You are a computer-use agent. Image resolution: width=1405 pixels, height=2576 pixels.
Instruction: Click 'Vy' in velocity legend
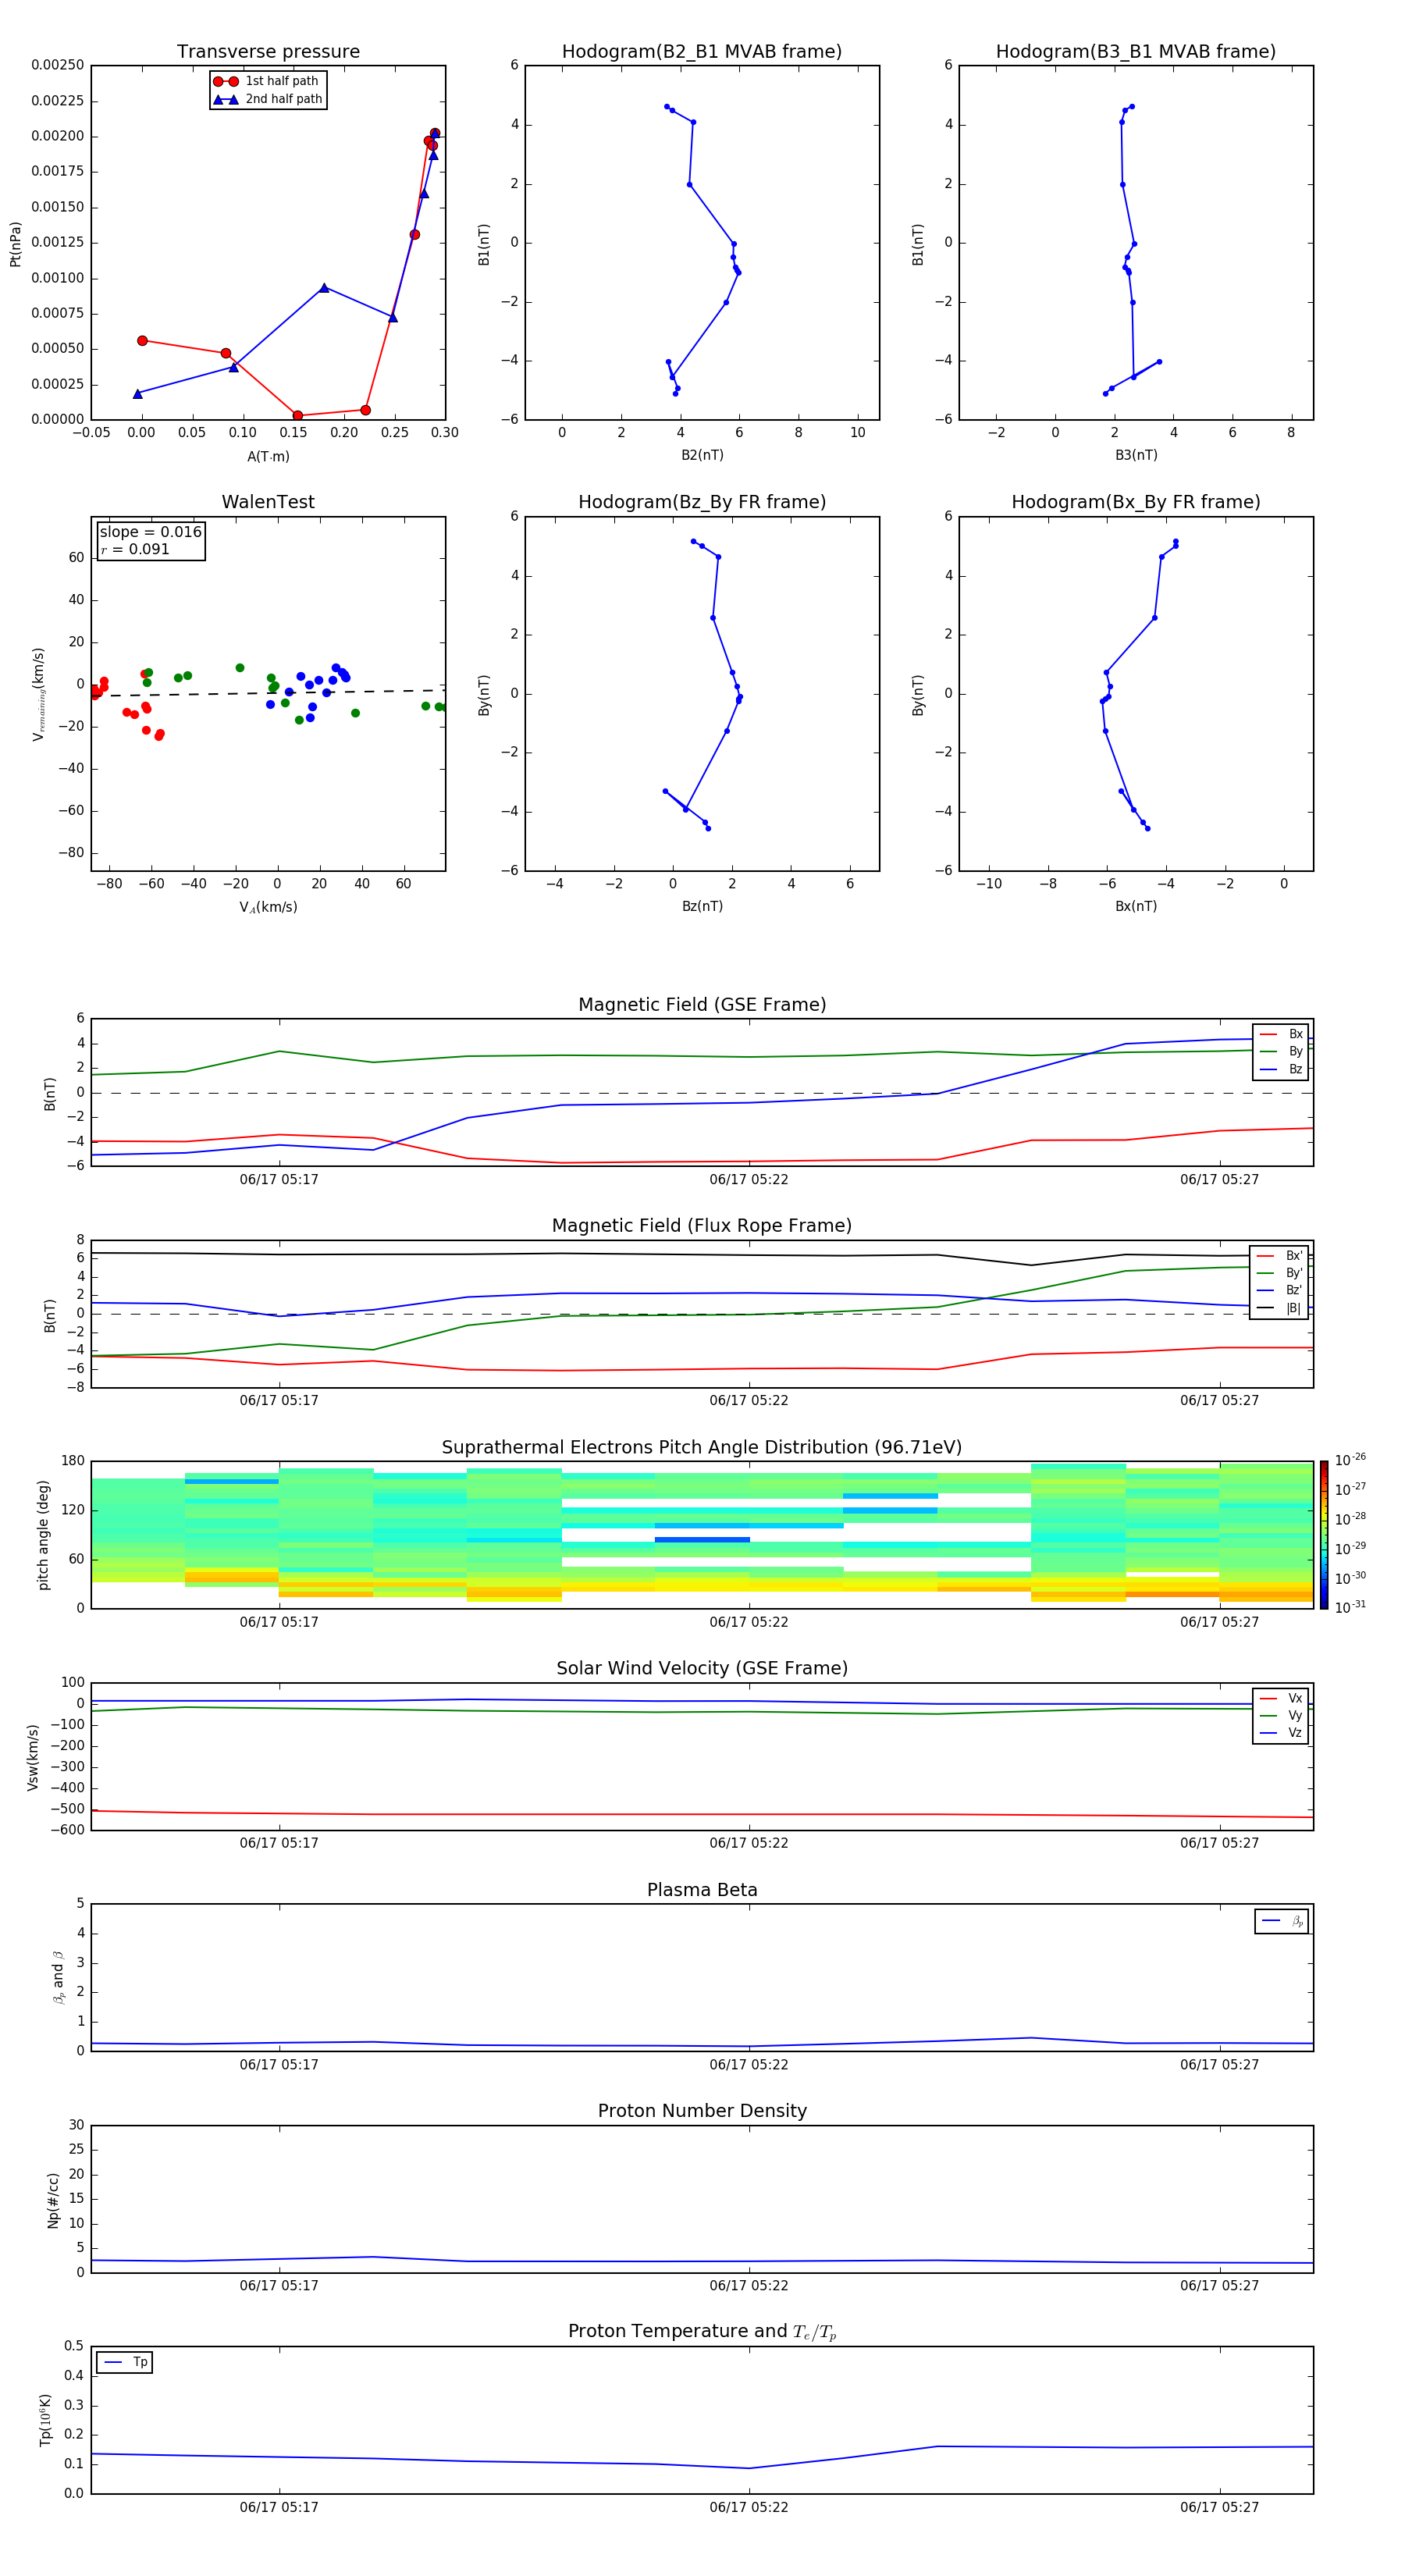[x=1294, y=1716]
